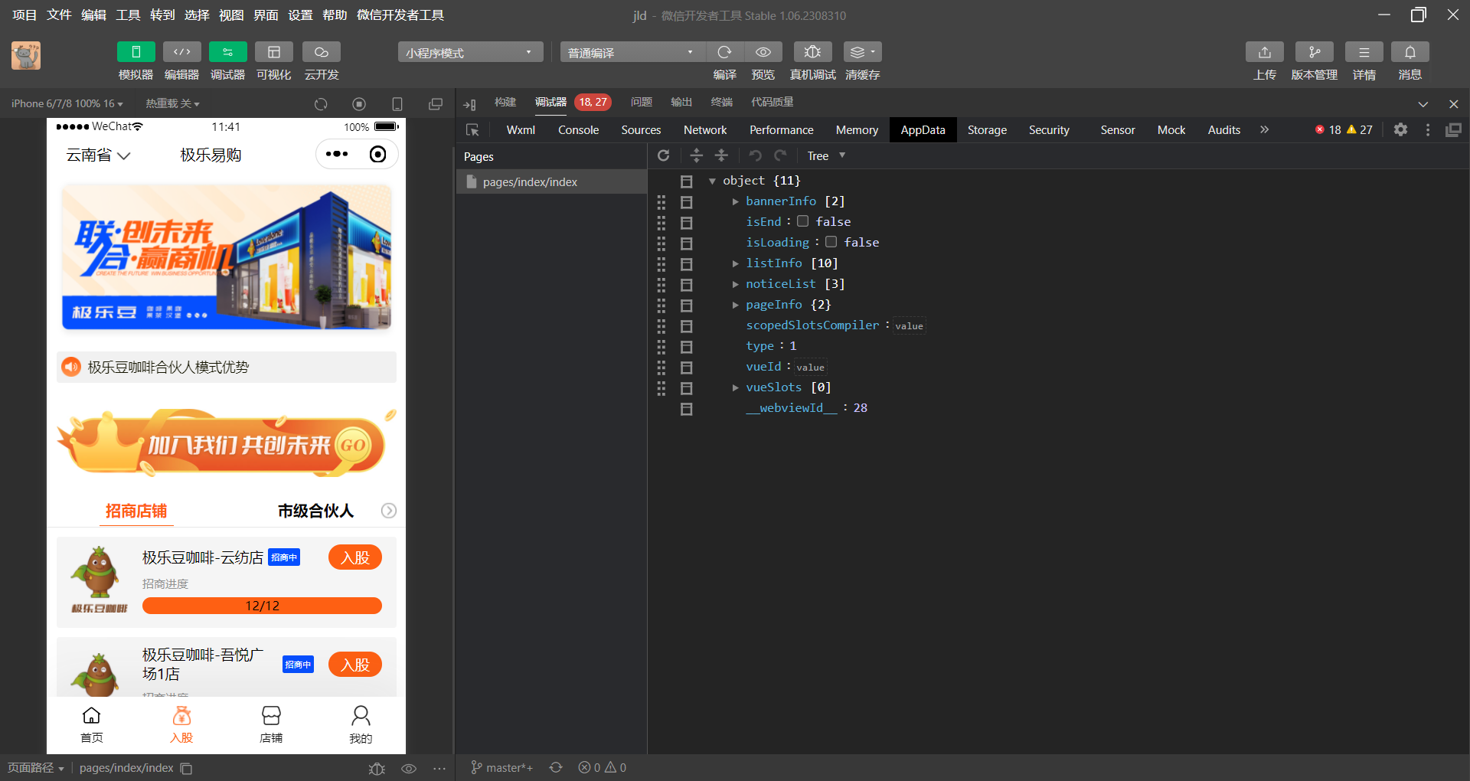
Task: Select the 市级合伙人 tab in simulator
Action: (315, 511)
